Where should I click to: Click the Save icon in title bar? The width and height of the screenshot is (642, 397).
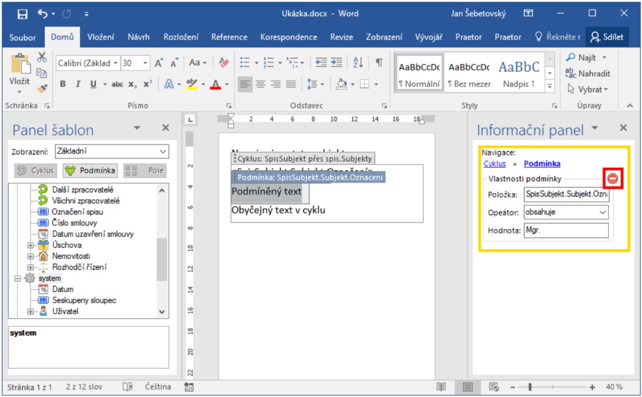click(x=23, y=13)
